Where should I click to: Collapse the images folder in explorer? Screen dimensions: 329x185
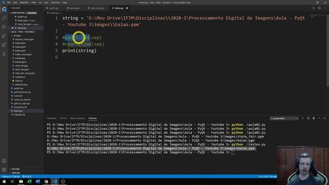pos(17,35)
